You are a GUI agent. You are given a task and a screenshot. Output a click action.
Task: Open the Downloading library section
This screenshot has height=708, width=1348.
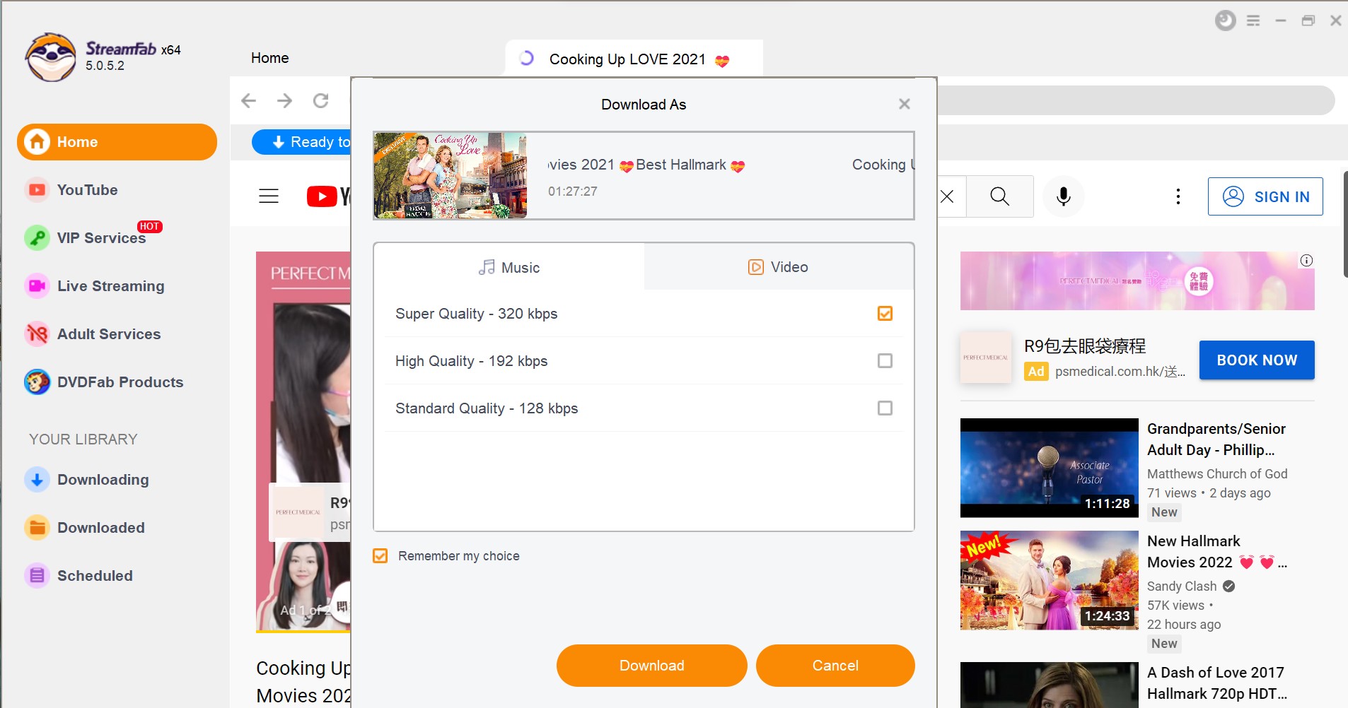103,480
